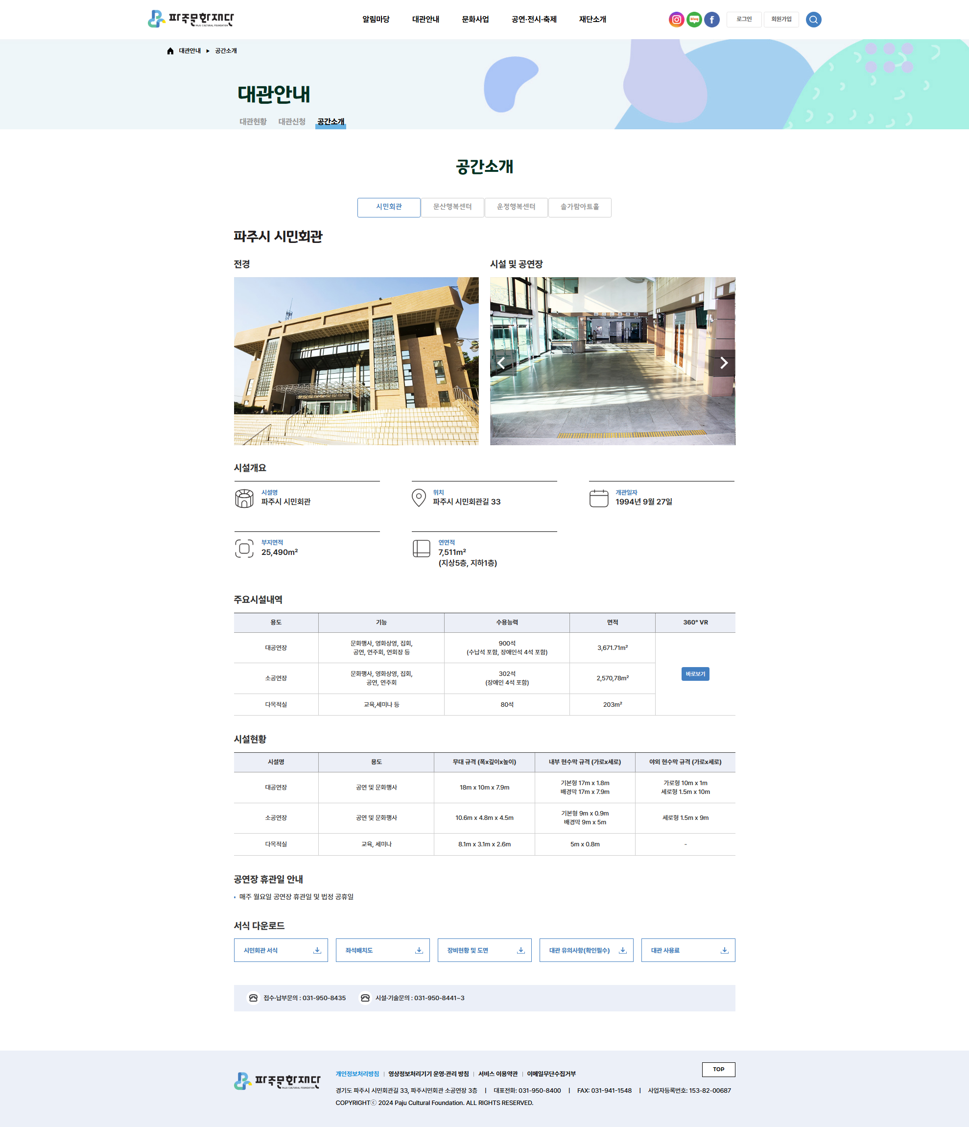This screenshot has height=1127, width=969.
Task: Switch to the 솔가람아트홀 tab
Action: point(580,207)
